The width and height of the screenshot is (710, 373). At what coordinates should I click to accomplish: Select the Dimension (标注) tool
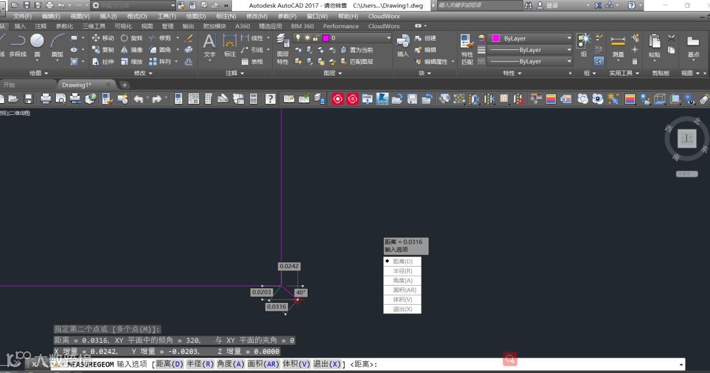coord(229,45)
